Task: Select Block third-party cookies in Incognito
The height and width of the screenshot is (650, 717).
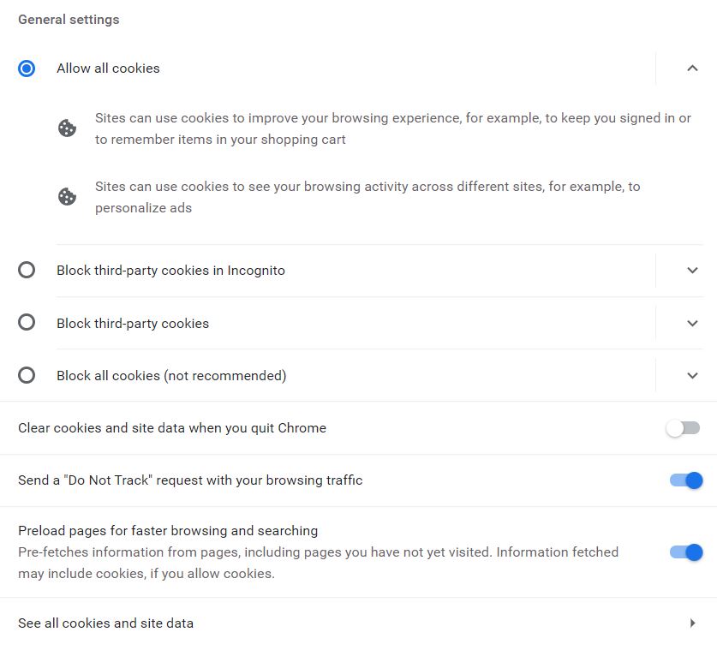Action: click(27, 270)
